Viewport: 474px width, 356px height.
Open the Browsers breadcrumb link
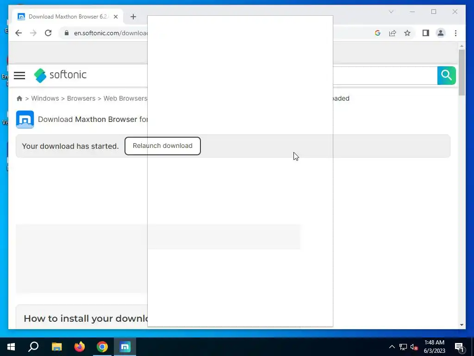coord(81,98)
